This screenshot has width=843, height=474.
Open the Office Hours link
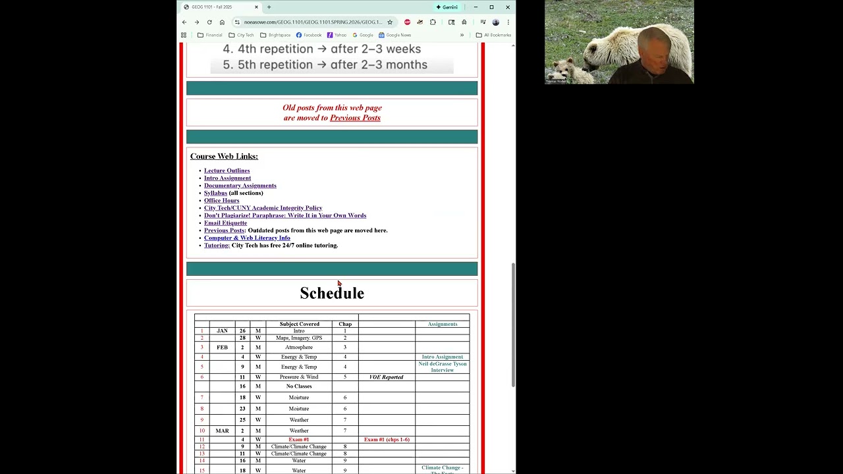click(221, 200)
